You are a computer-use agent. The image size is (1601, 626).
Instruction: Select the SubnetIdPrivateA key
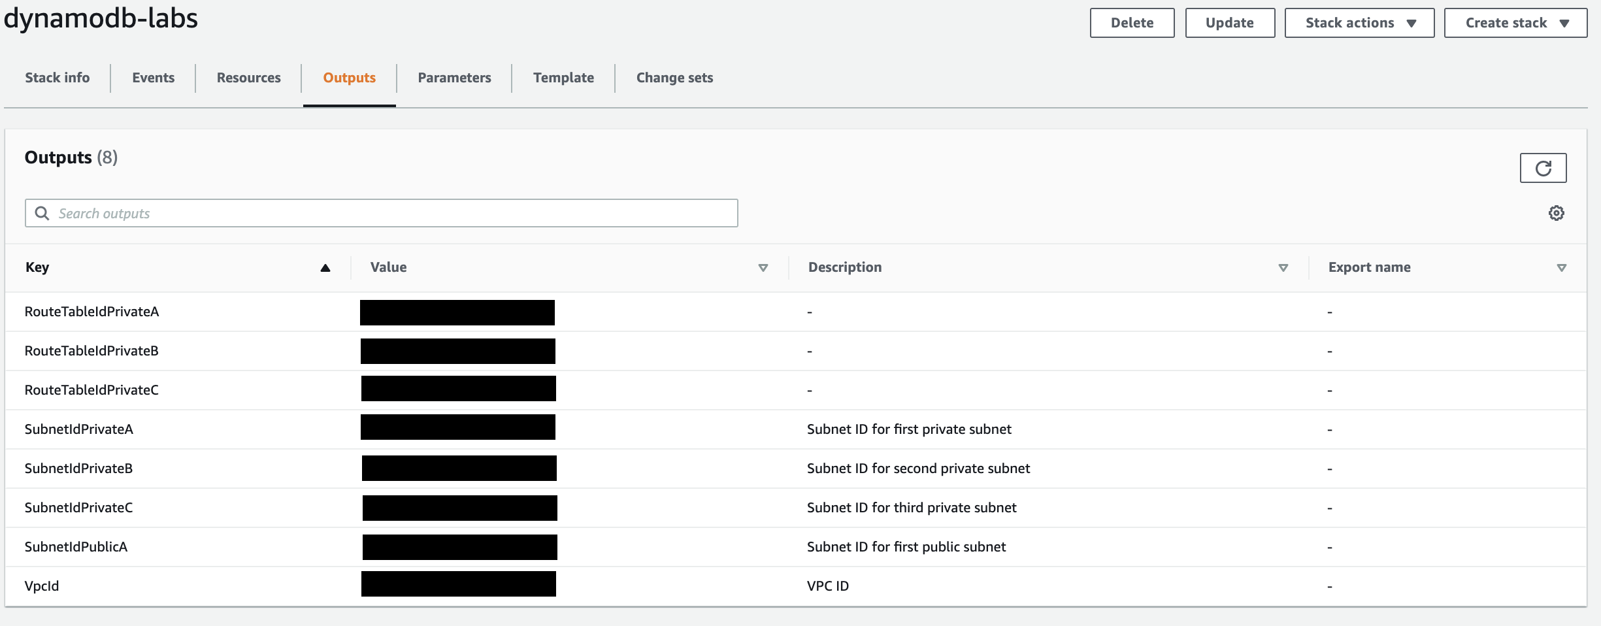(79, 429)
